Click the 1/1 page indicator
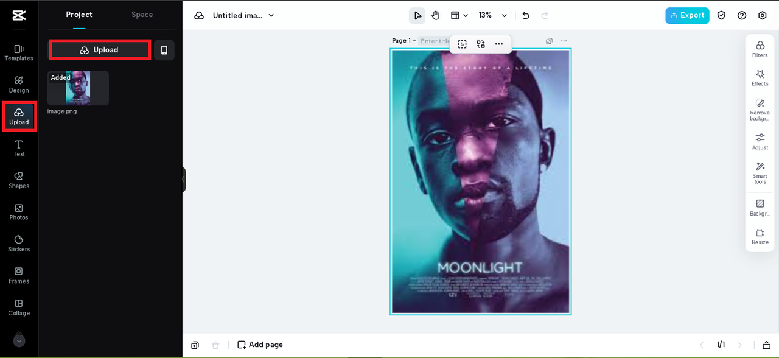 point(721,345)
